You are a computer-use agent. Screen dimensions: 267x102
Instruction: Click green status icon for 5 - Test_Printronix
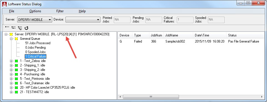tap(16, 79)
